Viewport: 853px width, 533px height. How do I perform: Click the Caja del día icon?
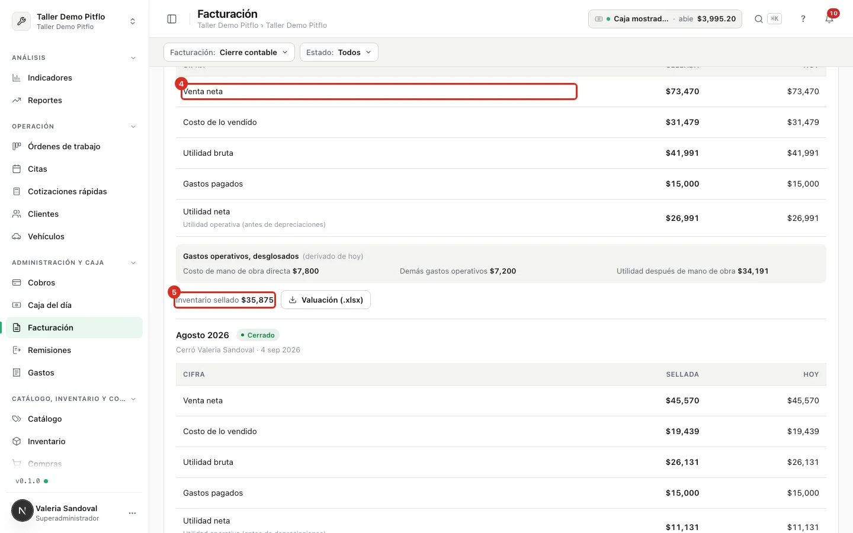tap(17, 305)
